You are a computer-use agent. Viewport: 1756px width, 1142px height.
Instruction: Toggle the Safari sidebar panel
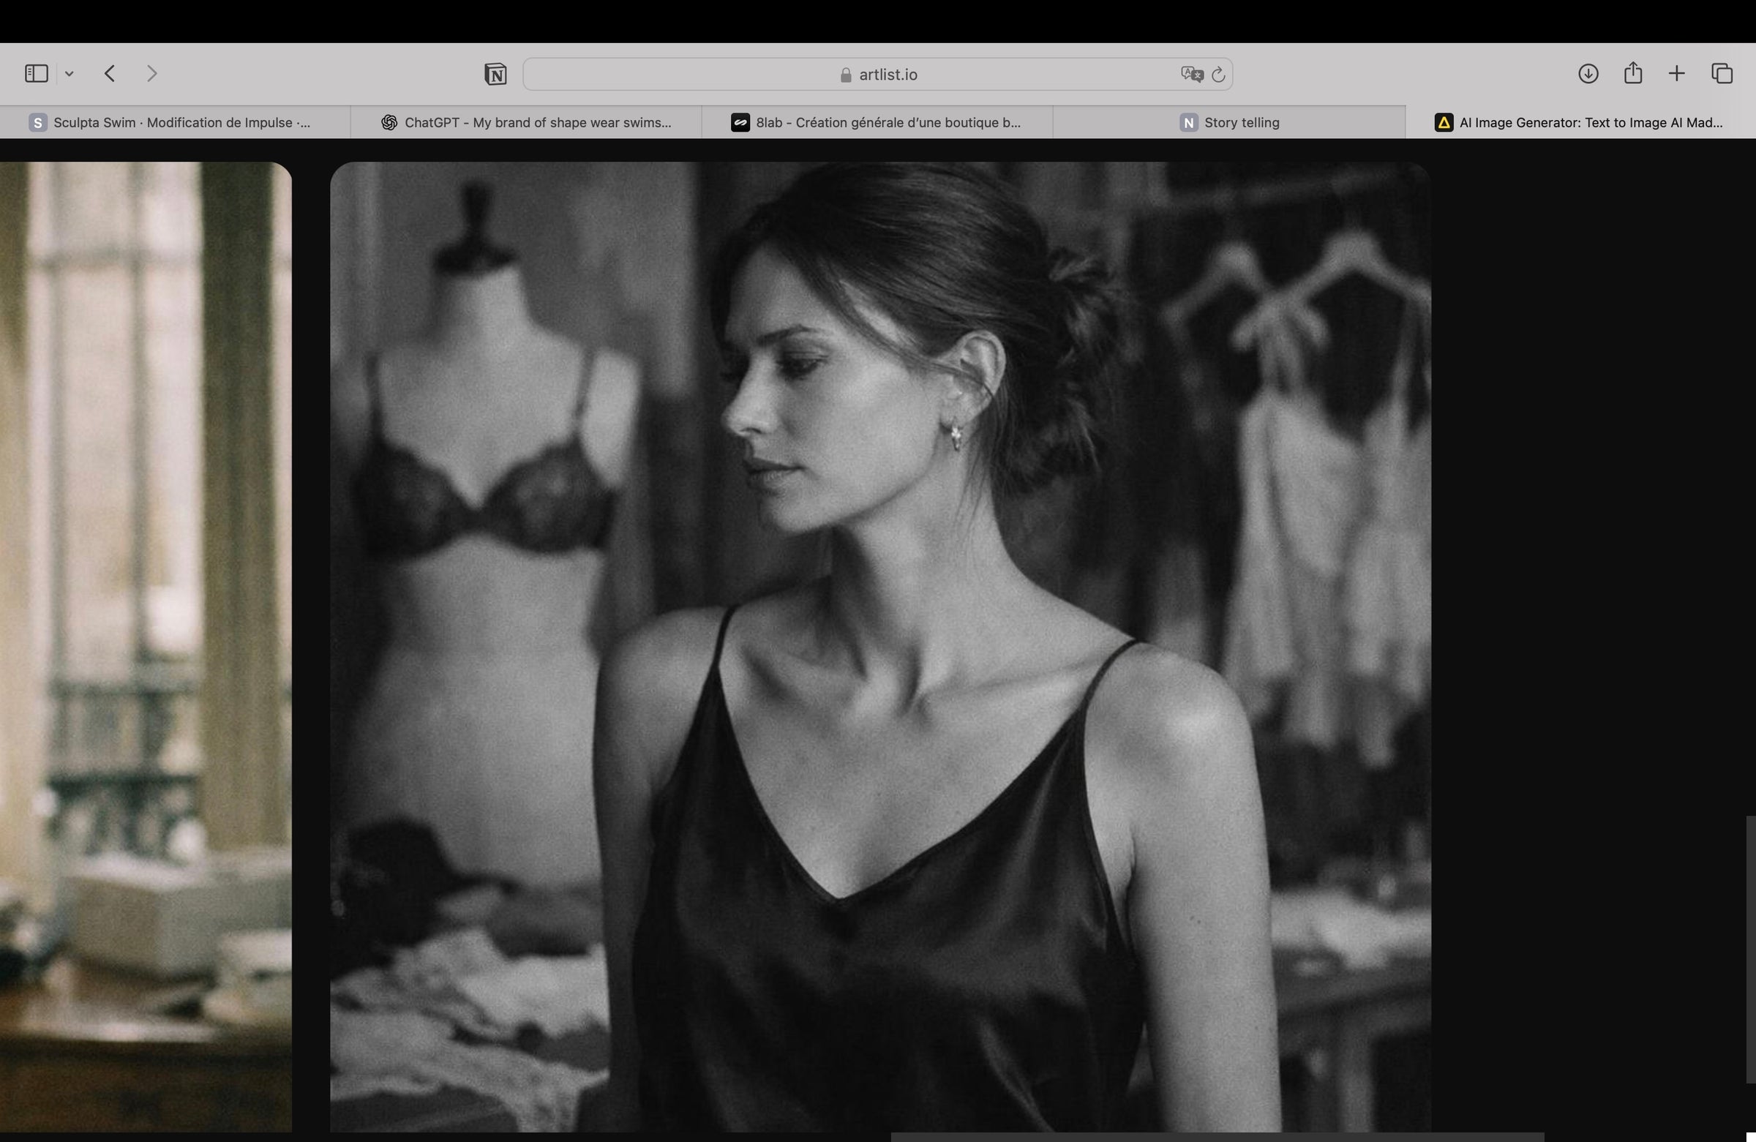36,74
